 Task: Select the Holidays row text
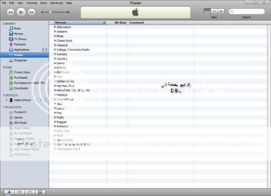62,95
